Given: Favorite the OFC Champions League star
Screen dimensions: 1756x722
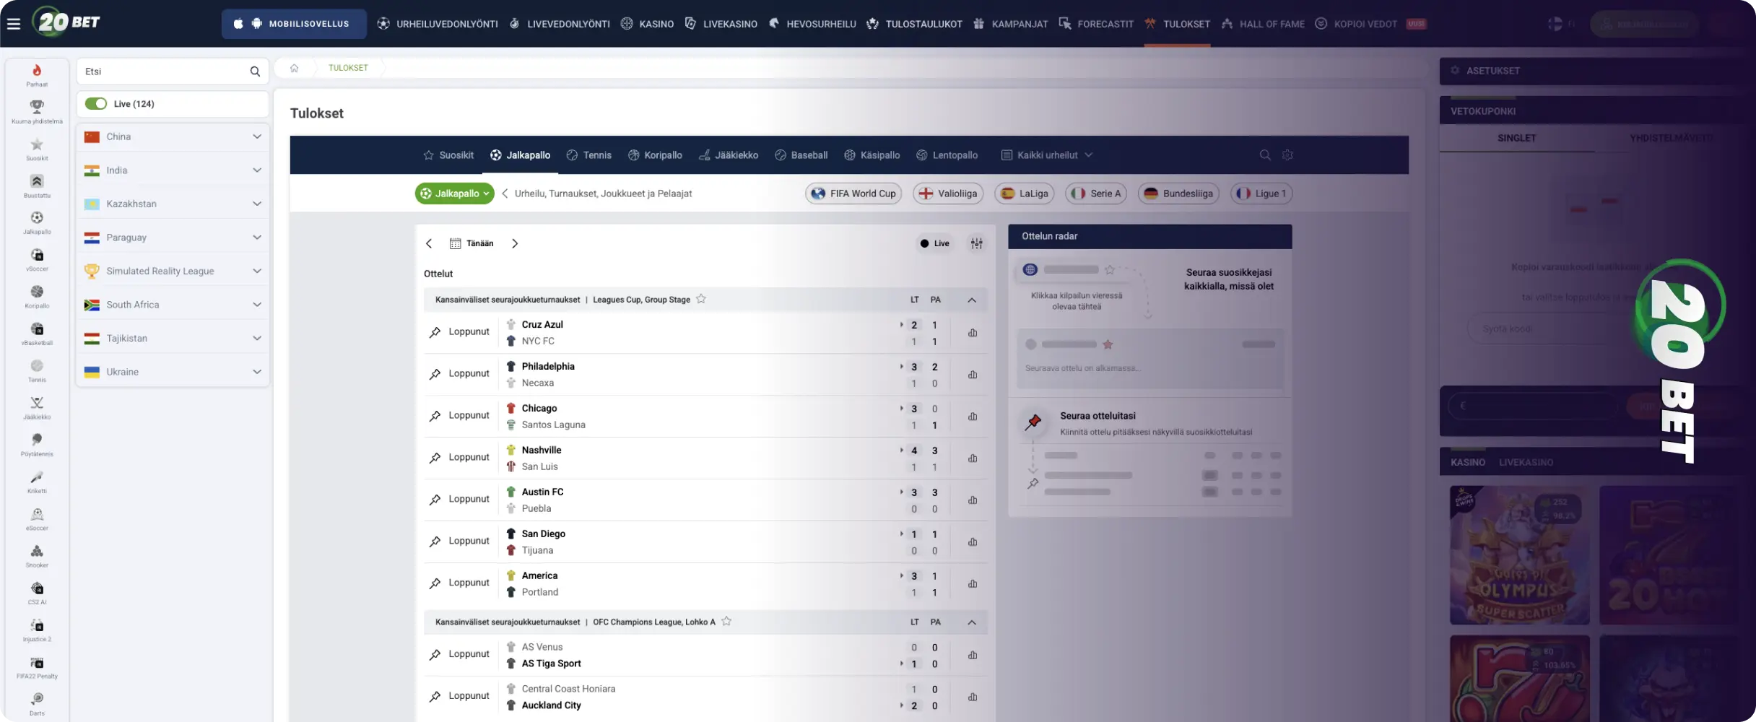Looking at the screenshot, I should coord(726,621).
